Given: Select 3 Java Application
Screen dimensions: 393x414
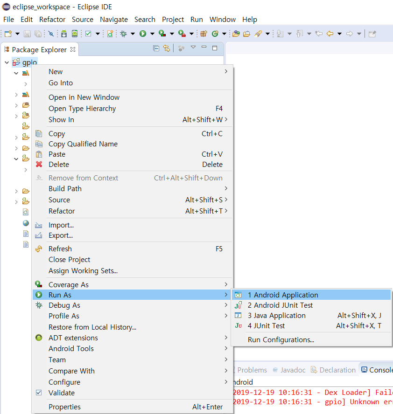Looking at the screenshot, I should coord(311,316).
